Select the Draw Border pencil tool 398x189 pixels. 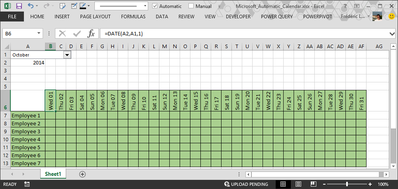pos(74,6)
